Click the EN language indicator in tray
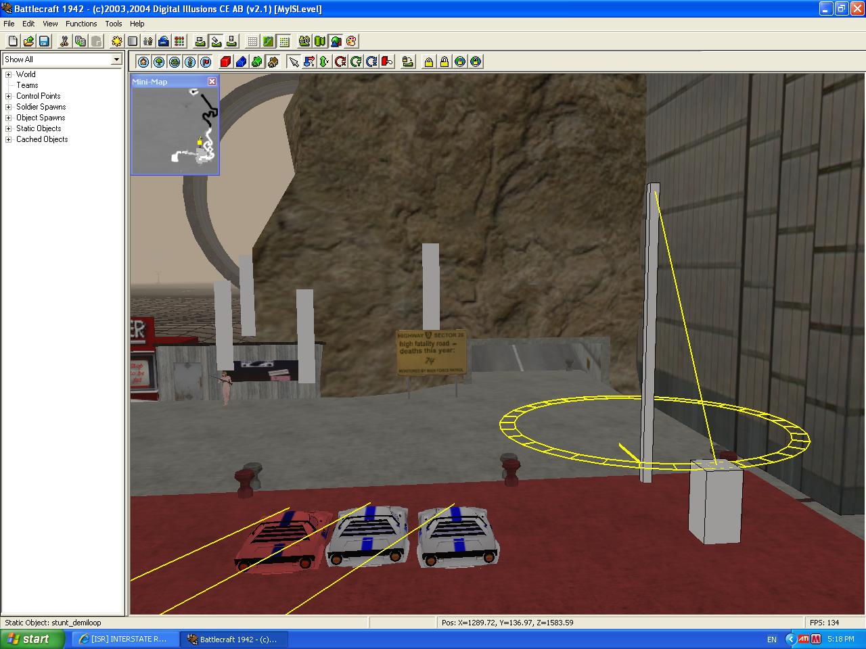866x649 pixels. click(772, 639)
